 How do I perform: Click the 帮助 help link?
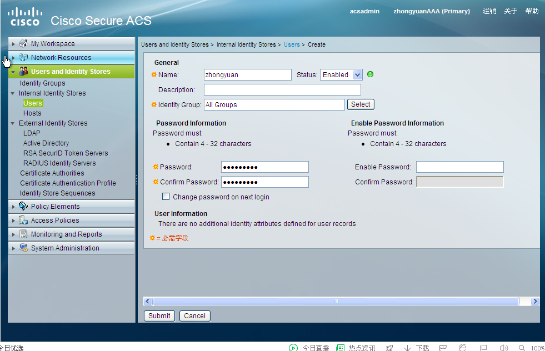(x=532, y=11)
